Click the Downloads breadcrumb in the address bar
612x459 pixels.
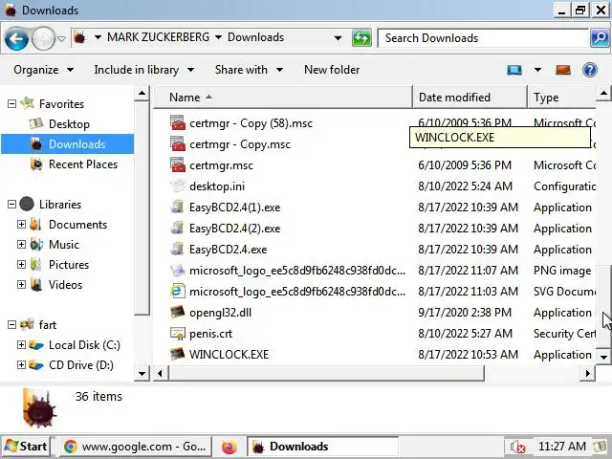255,37
